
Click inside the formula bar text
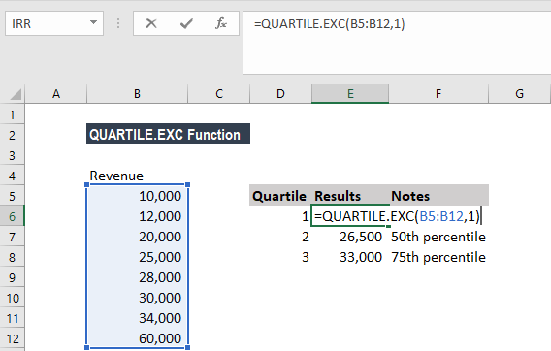click(329, 24)
